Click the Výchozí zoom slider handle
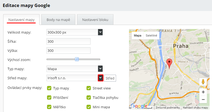212x112 pixels. 77,59
